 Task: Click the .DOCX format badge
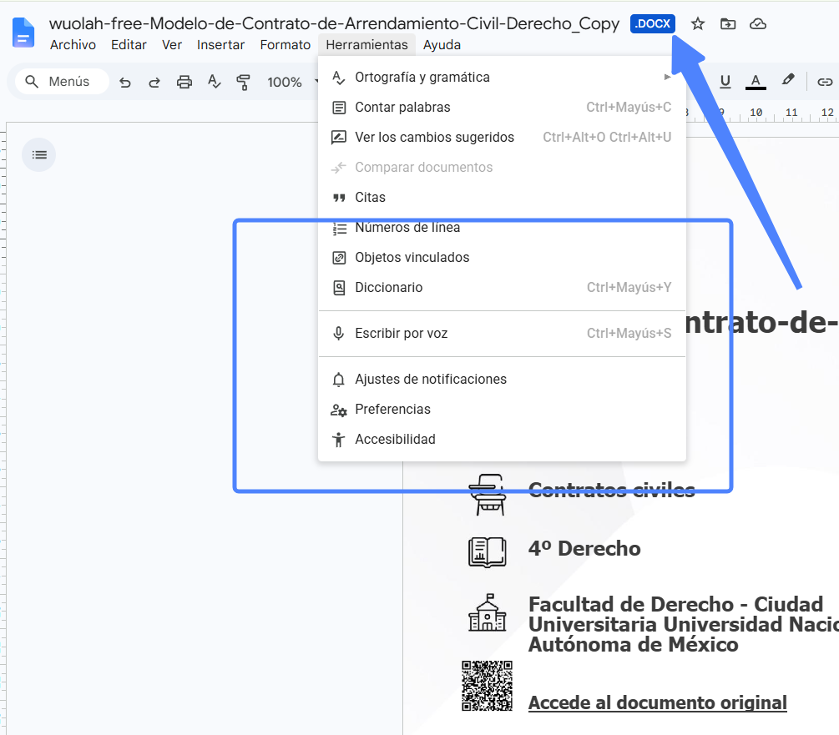point(652,24)
